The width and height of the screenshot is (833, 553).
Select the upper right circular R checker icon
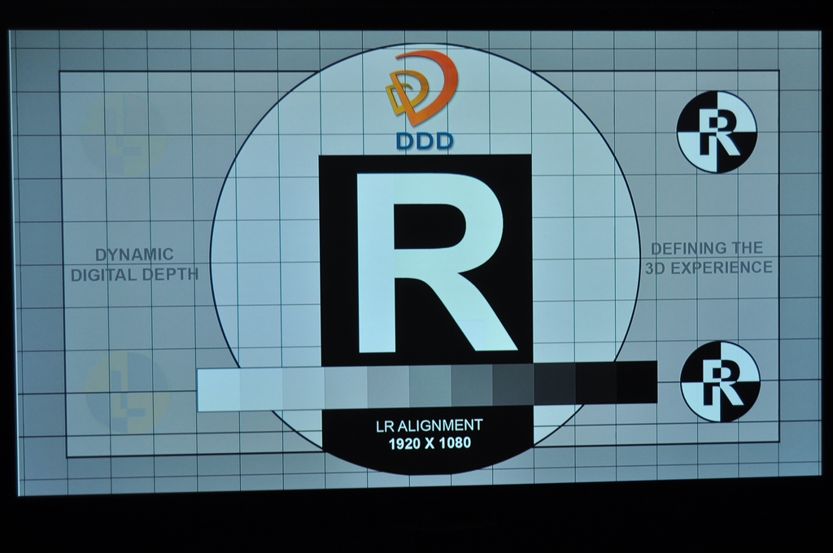[717, 132]
